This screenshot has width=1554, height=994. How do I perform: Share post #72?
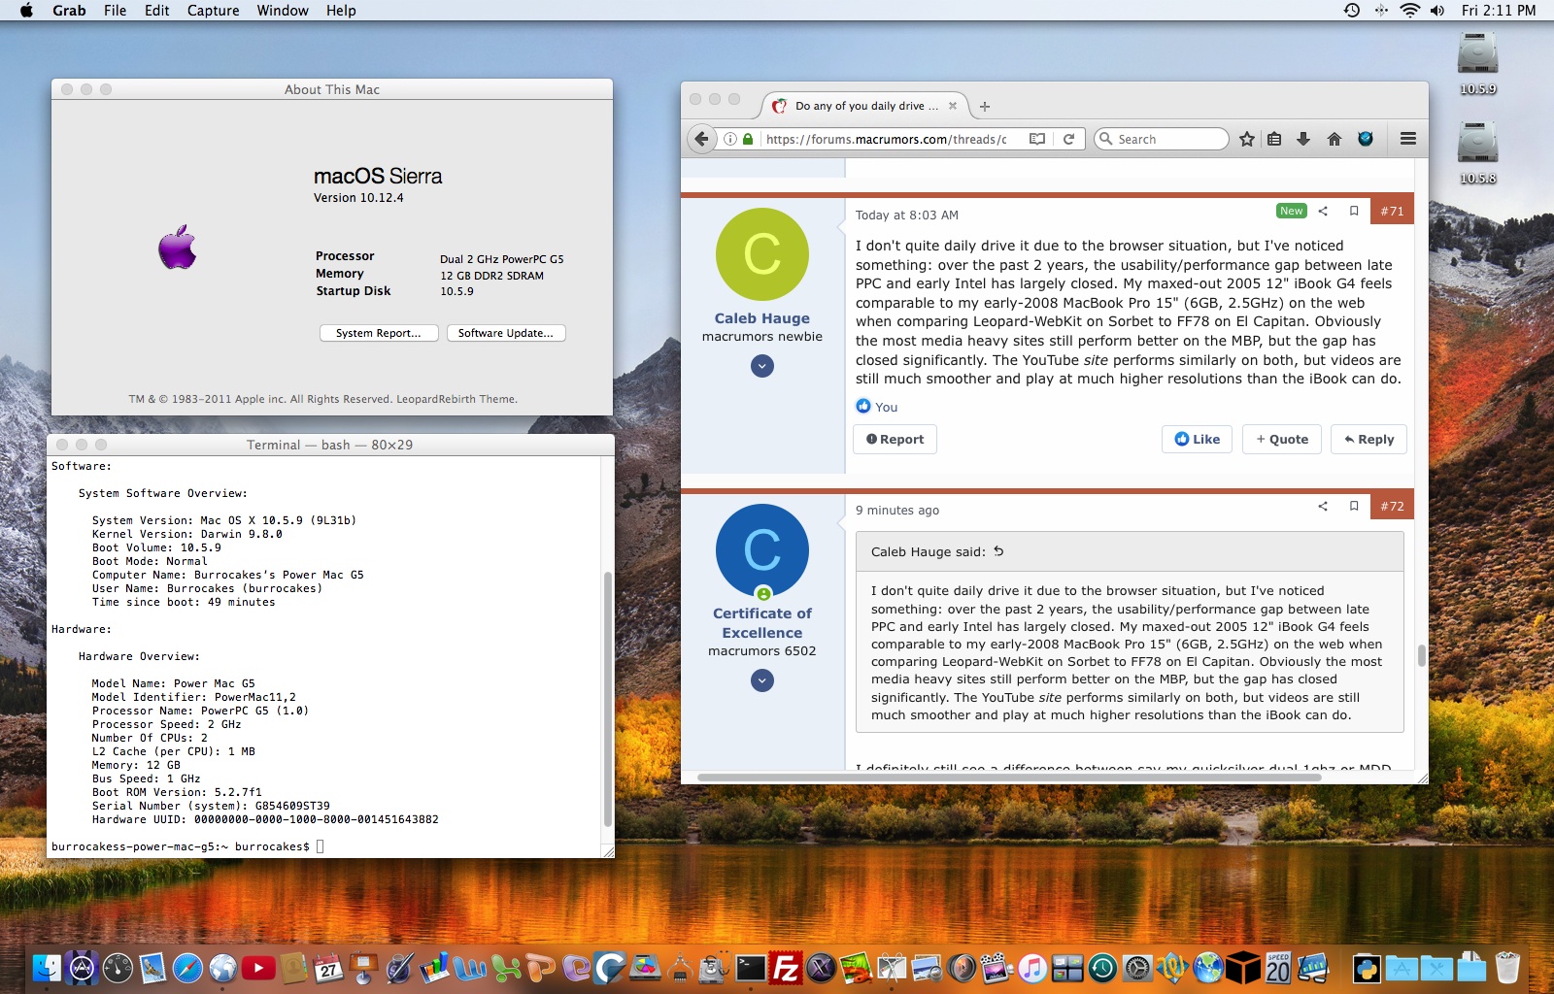1323,506
